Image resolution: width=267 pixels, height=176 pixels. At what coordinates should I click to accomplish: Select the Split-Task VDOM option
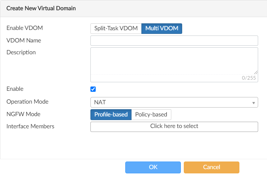pyautogui.click(x=116, y=28)
